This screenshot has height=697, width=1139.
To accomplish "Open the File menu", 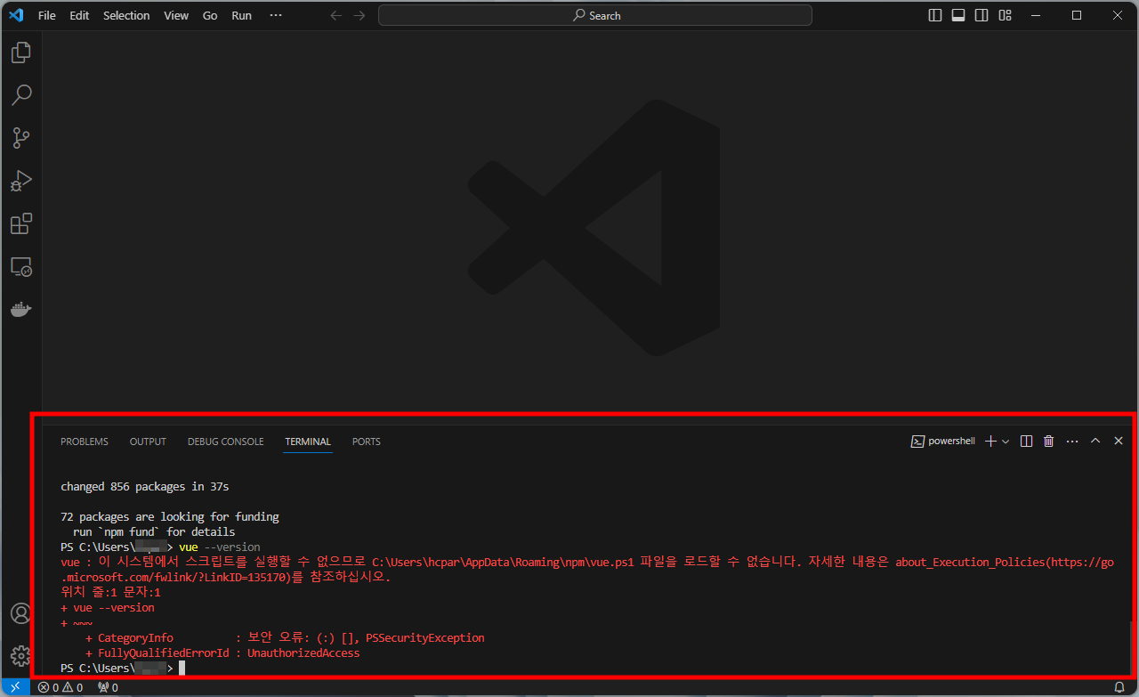I will coord(46,15).
